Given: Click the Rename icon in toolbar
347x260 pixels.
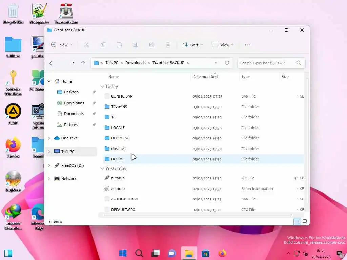Looking at the screenshot, I should (136, 45).
